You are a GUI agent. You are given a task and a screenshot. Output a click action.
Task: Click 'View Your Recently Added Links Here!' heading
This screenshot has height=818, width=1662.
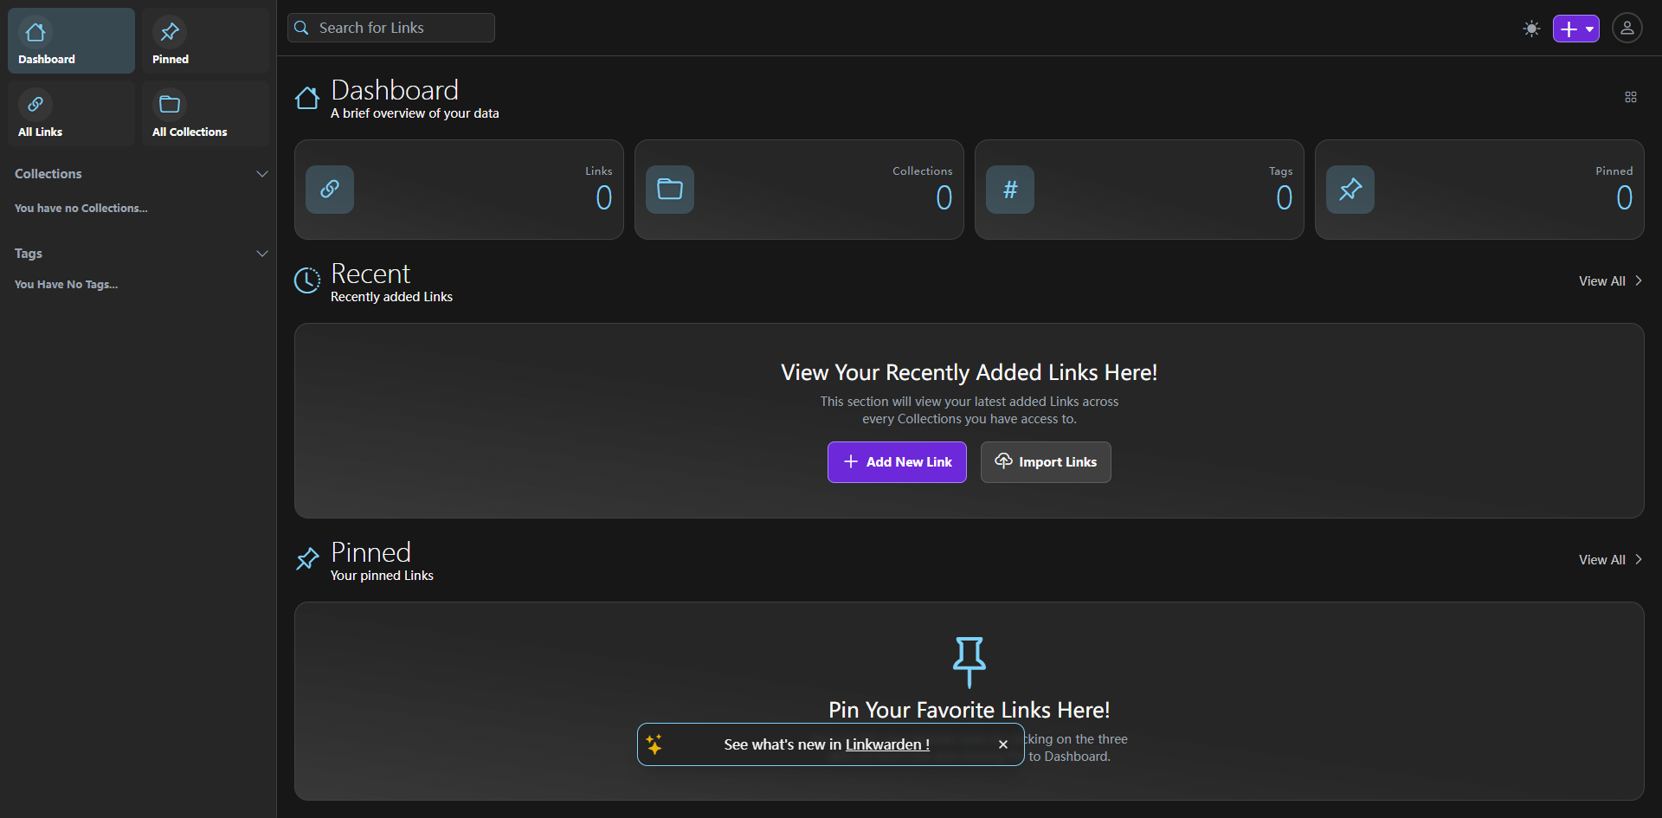click(969, 372)
